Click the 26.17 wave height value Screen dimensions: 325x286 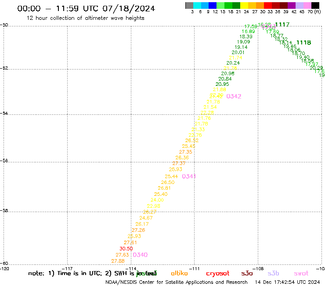pyautogui.click(x=142, y=224)
